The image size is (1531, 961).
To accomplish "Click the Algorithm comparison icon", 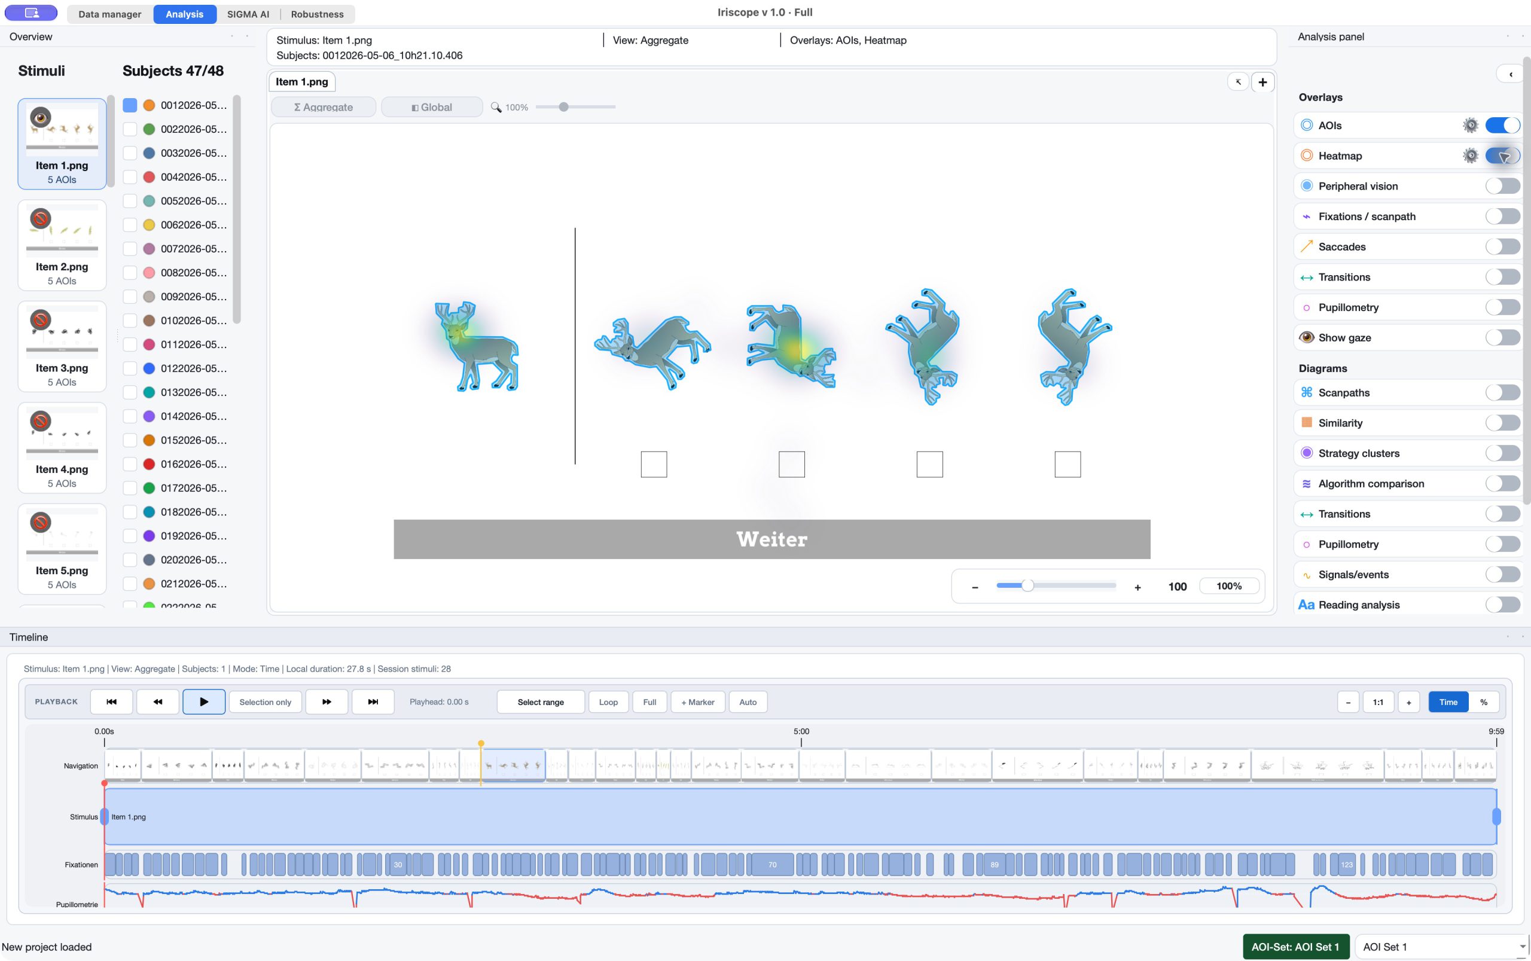I will click(1307, 484).
